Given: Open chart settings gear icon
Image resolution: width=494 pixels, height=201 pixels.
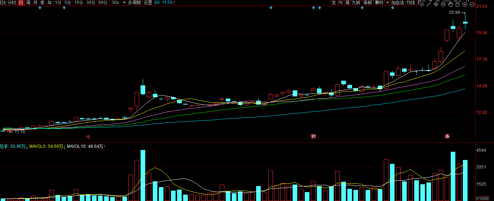Looking at the screenshot, I should click(422, 4).
